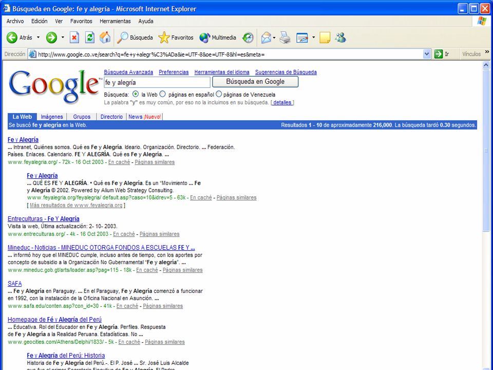Open the SAFA search result
493x370 pixels.
click(x=15, y=284)
